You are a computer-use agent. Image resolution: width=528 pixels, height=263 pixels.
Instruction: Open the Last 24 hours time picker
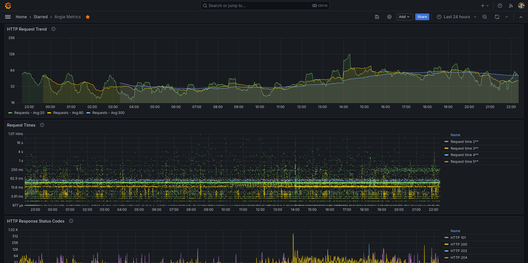click(x=457, y=17)
